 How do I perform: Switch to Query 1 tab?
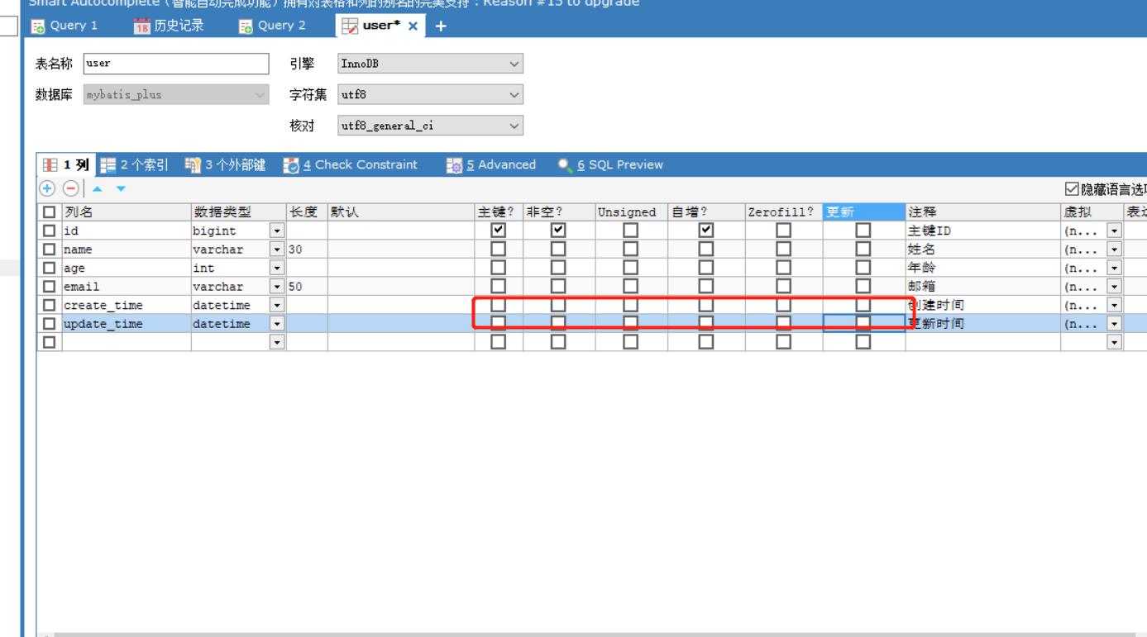65,26
